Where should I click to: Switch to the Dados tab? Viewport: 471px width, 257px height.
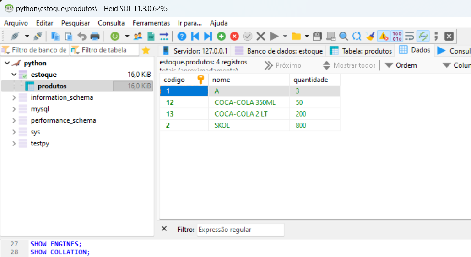[415, 50]
